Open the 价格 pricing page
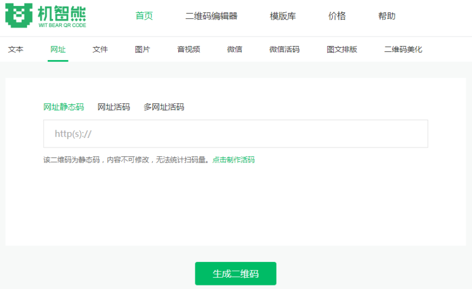The width and height of the screenshot is (472, 289). coord(337,16)
